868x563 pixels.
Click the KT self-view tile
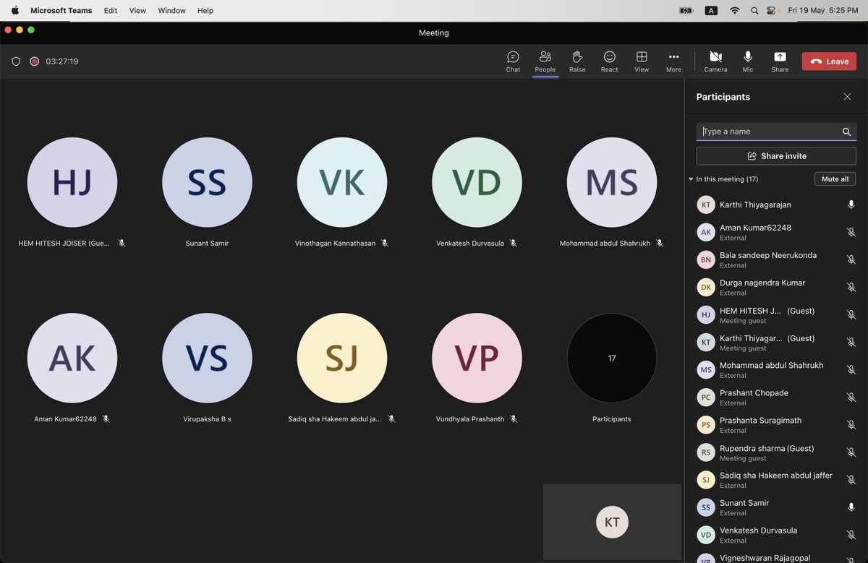612,522
